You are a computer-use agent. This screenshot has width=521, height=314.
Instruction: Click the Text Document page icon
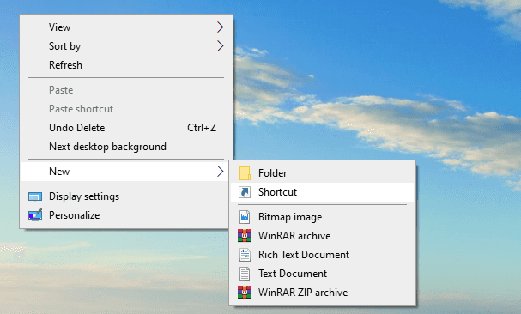[245, 274]
